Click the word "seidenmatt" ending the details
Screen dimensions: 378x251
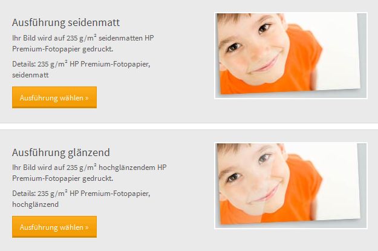(30, 75)
